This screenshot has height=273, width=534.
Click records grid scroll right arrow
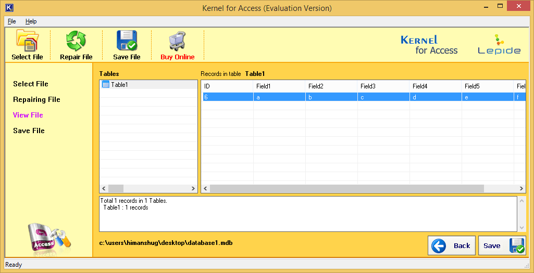(x=521, y=188)
